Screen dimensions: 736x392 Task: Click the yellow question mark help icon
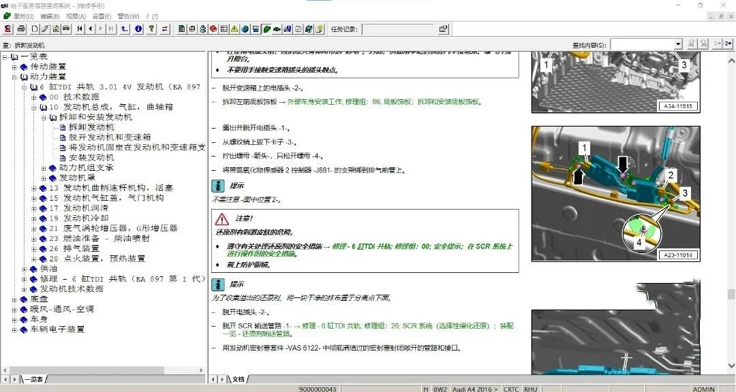(151, 29)
